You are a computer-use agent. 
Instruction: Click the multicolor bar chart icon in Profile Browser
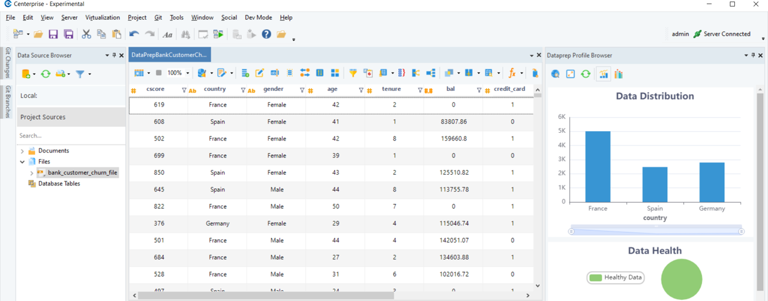pyautogui.click(x=619, y=74)
